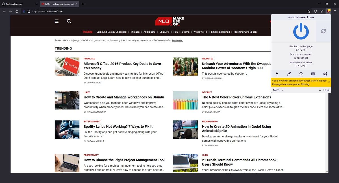Open the Read More affiliate disclosure link

178,40
